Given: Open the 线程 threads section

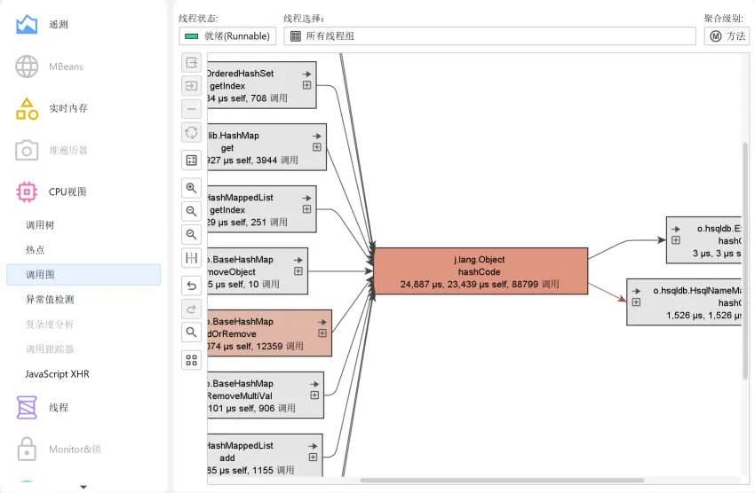Looking at the screenshot, I should (x=43, y=408).
